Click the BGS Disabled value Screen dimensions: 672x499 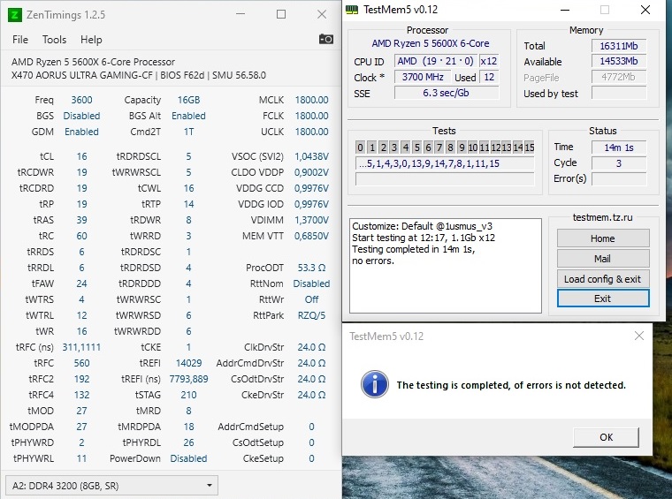click(x=81, y=116)
